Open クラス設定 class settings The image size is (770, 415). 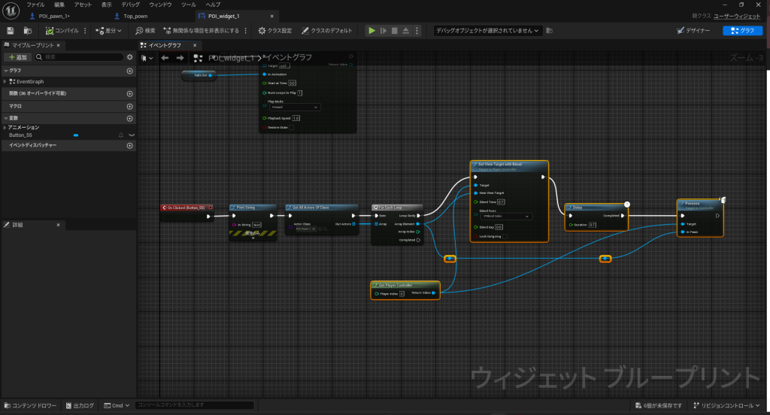[276, 31]
